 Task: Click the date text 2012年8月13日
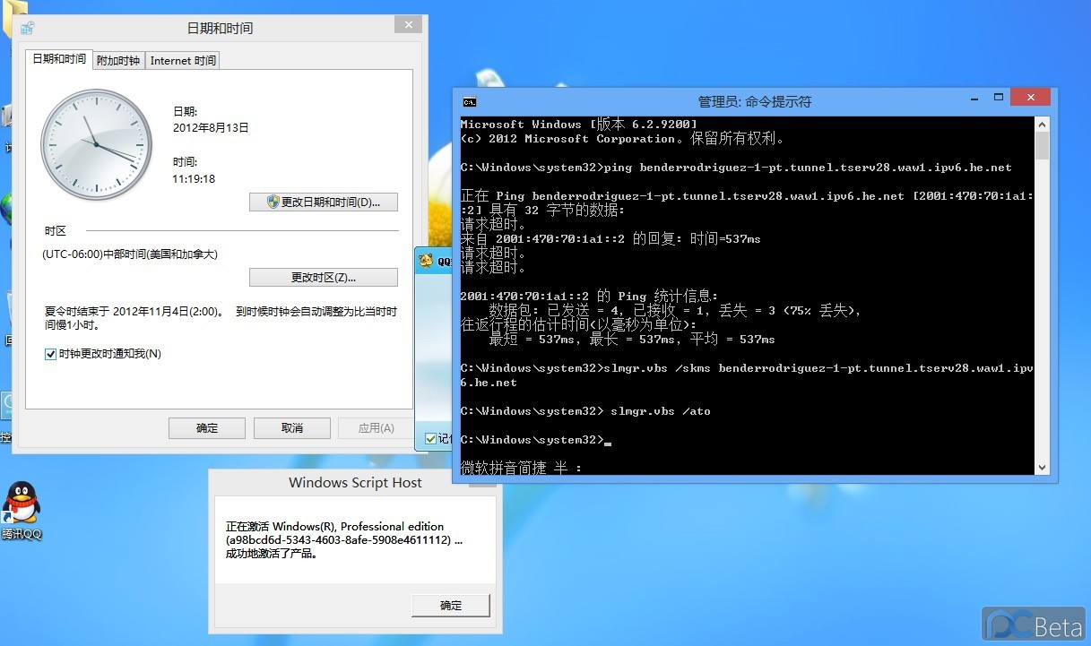click(x=211, y=128)
